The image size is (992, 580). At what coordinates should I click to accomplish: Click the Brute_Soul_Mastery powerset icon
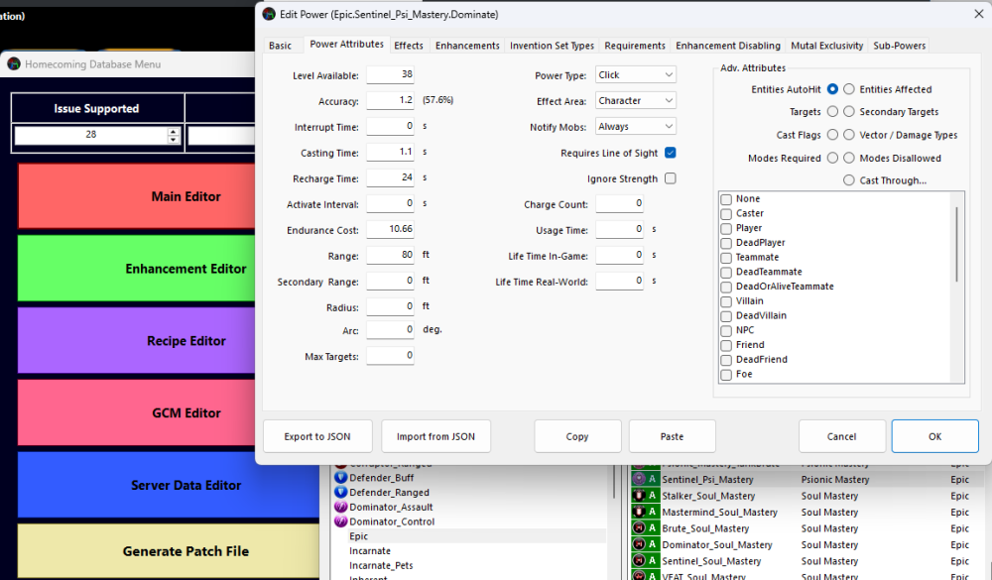[x=639, y=528]
